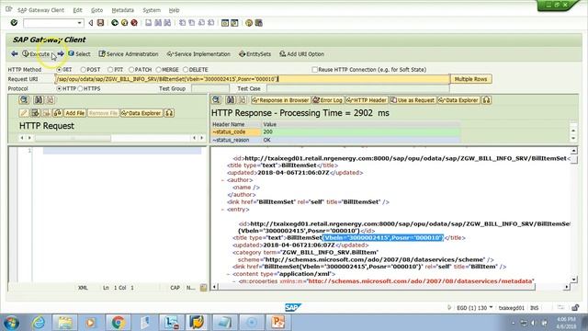Select the GET HTTP method
Screen dimensions: 588x331
(59, 70)
